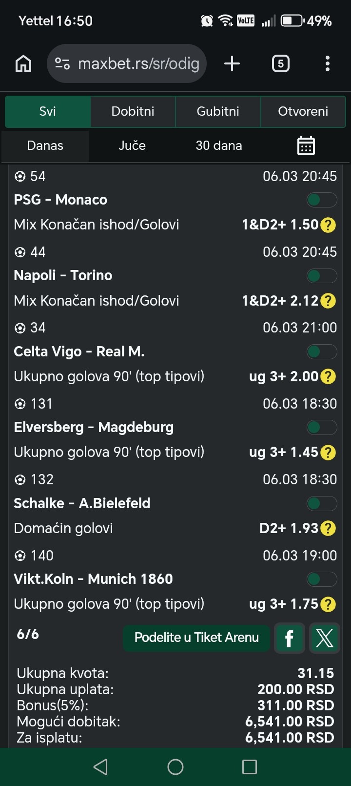Open the browser three-dot menu

point(327,63)
